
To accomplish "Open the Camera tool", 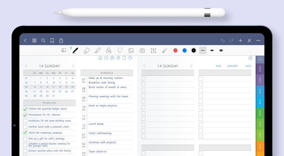I will 142,50.
